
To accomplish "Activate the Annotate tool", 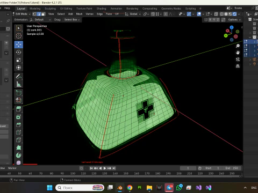I will (x=19, y=77).
